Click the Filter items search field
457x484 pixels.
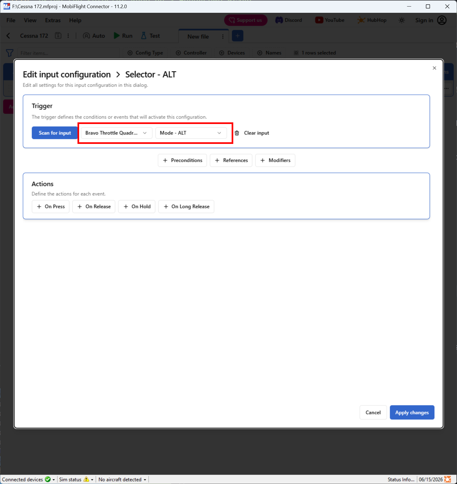point(68,53)
